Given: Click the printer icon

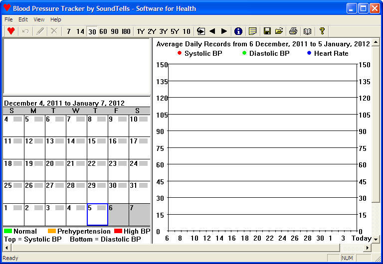Looking at the screenshot, I should click(293, 31).
